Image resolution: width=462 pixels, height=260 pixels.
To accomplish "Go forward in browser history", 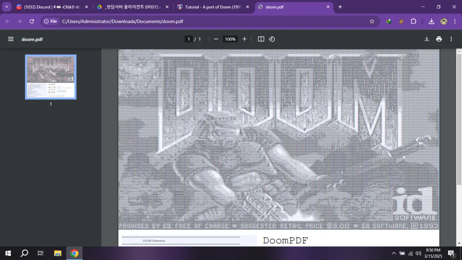I will 19,21.
